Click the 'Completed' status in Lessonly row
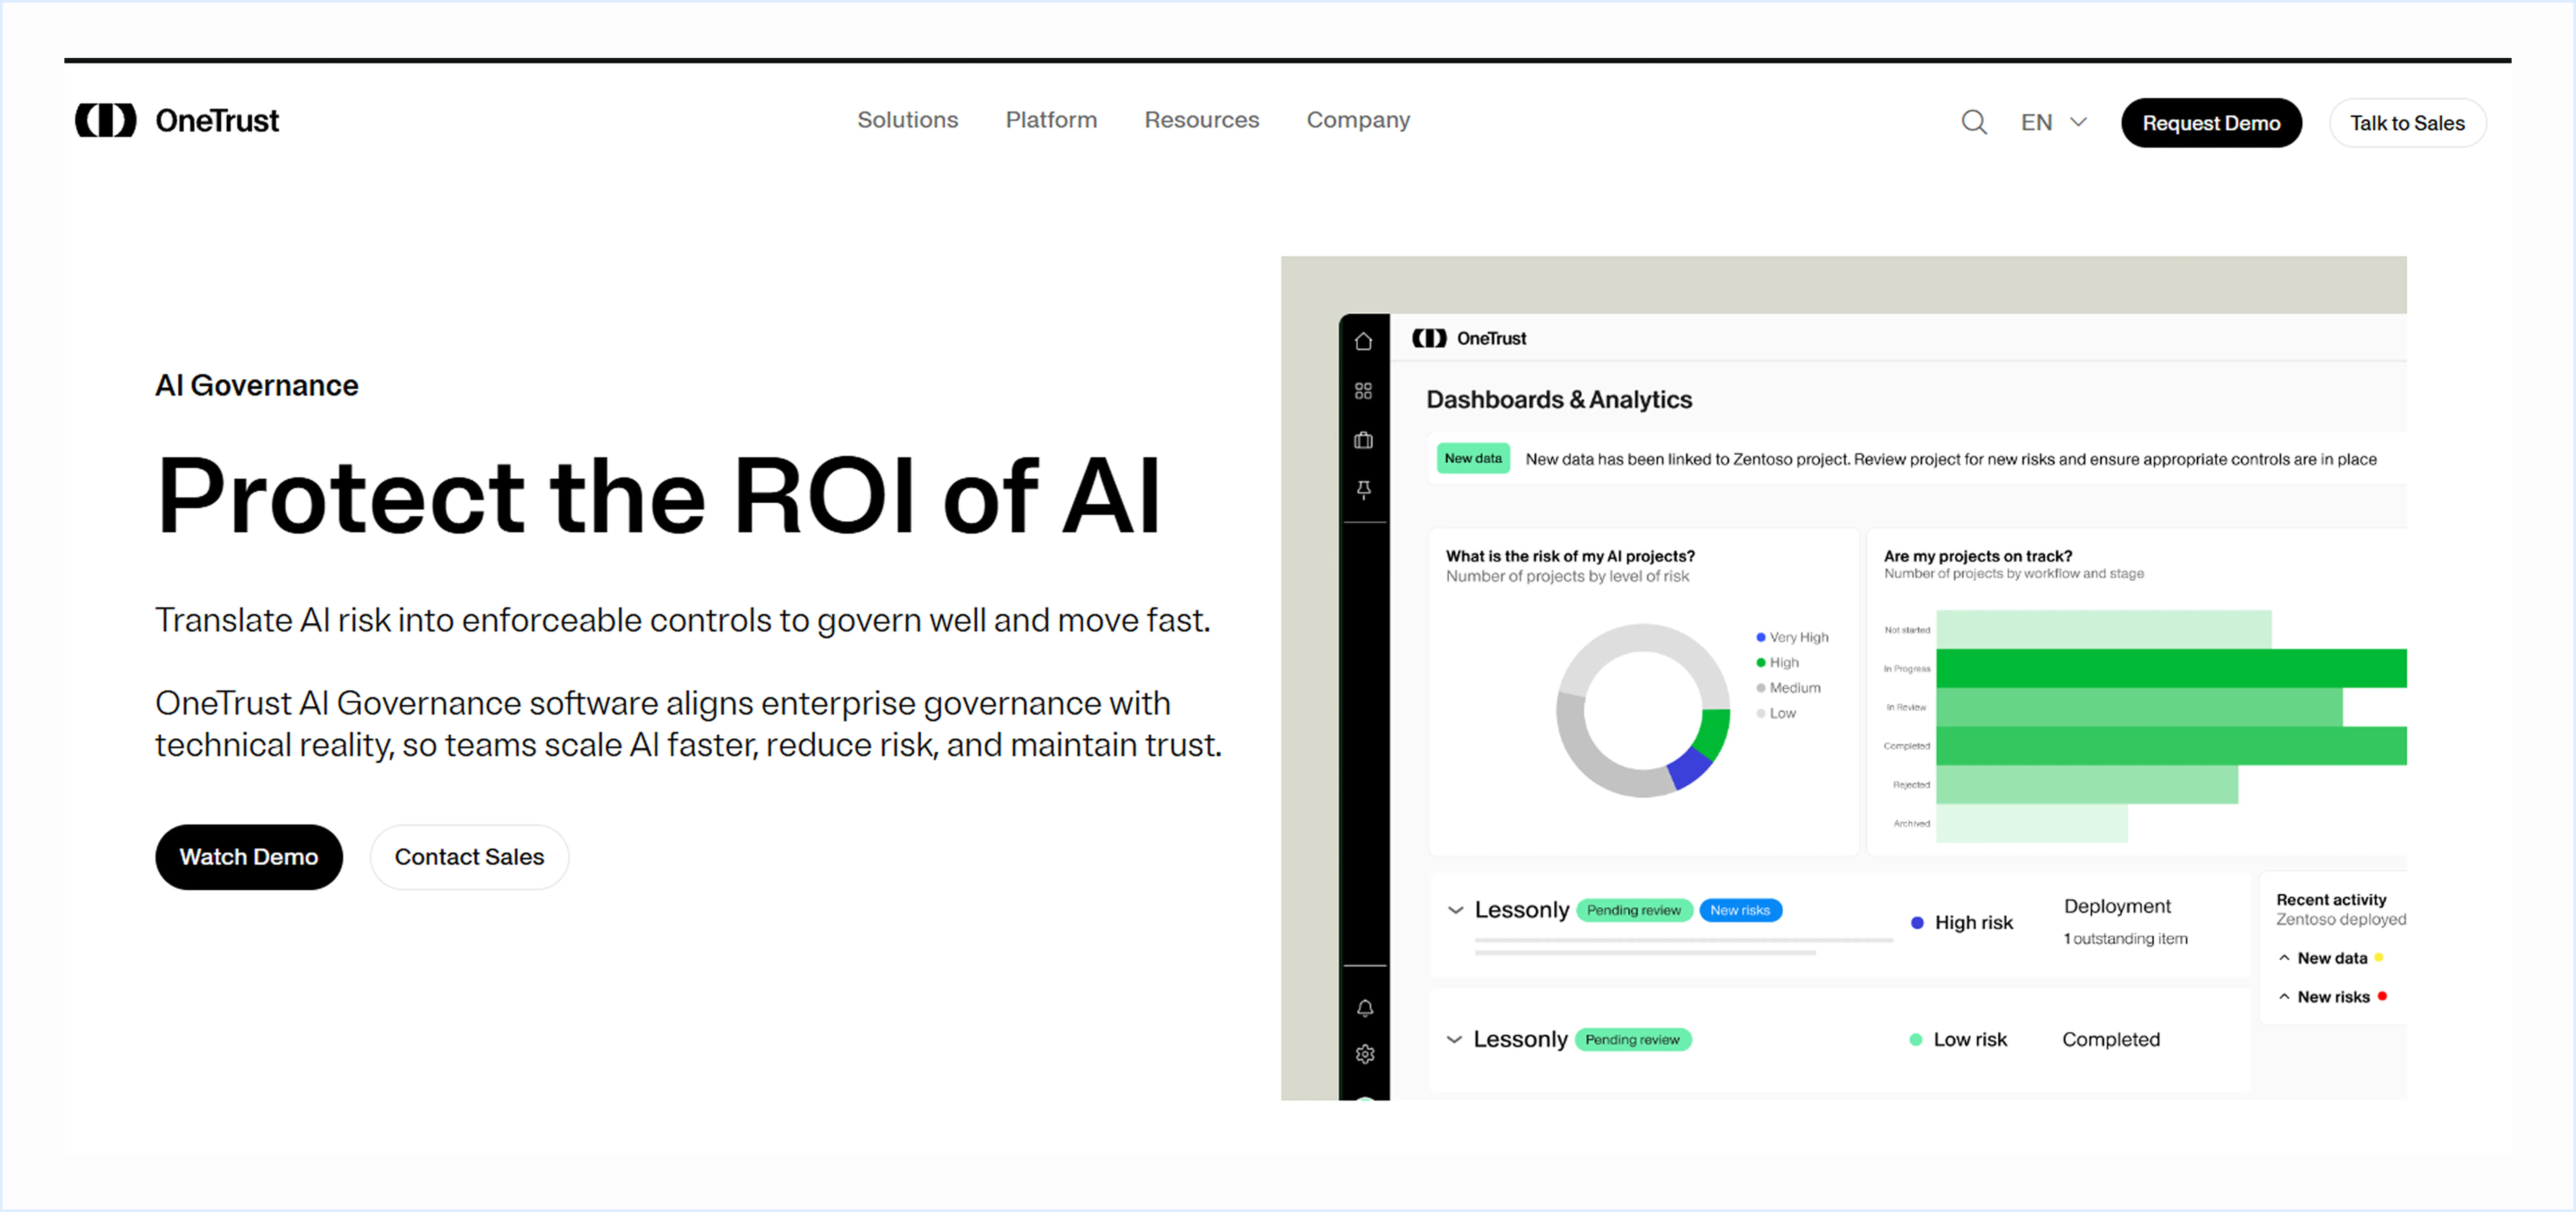The height and width of the screenshot is (1212, 2576). click(2111, 1040)
